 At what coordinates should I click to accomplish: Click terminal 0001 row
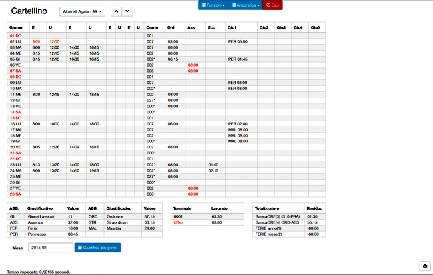pos(207,217)
